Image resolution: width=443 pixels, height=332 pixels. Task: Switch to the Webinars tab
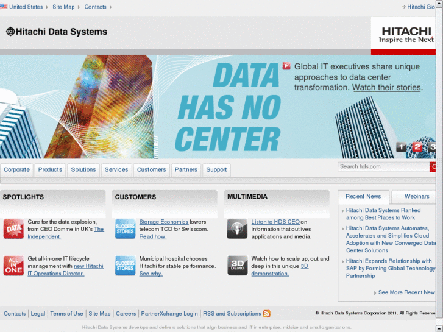(417, 196)
